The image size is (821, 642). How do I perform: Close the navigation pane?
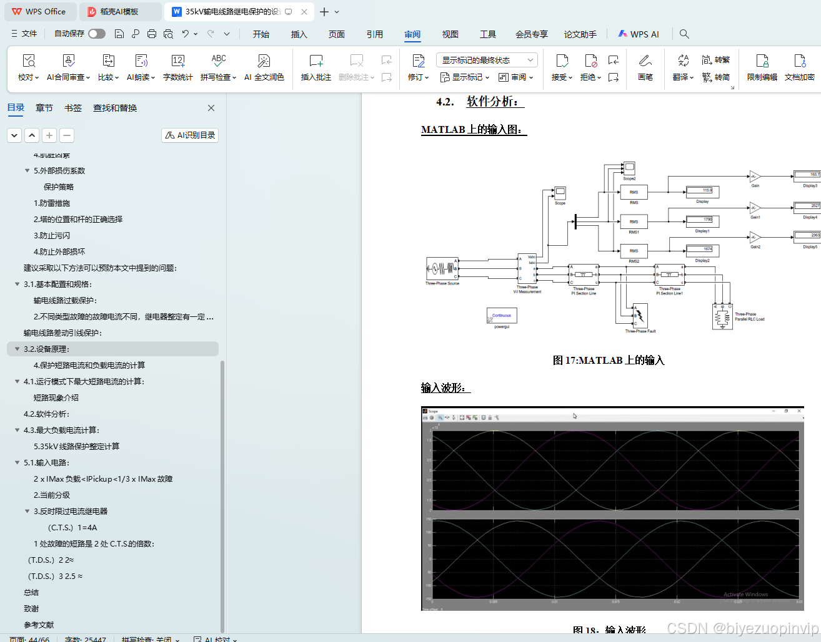[x=211, y=108]
